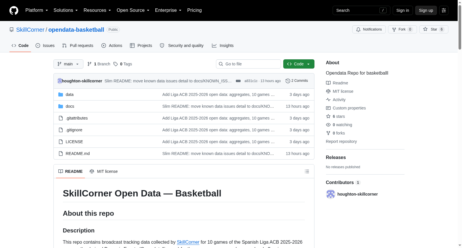Expand the Enterprise menu
The width and height of the screenshot is (462, 248).
click(x=168, y=10)
